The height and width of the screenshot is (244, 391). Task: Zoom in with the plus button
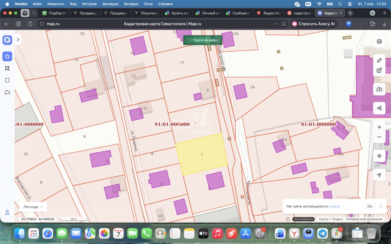379,127
